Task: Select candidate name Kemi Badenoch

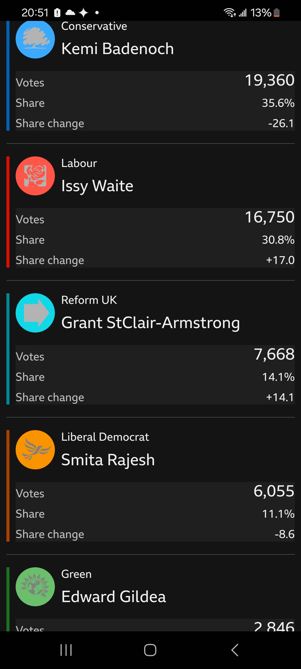Action: tap(117, 49)
